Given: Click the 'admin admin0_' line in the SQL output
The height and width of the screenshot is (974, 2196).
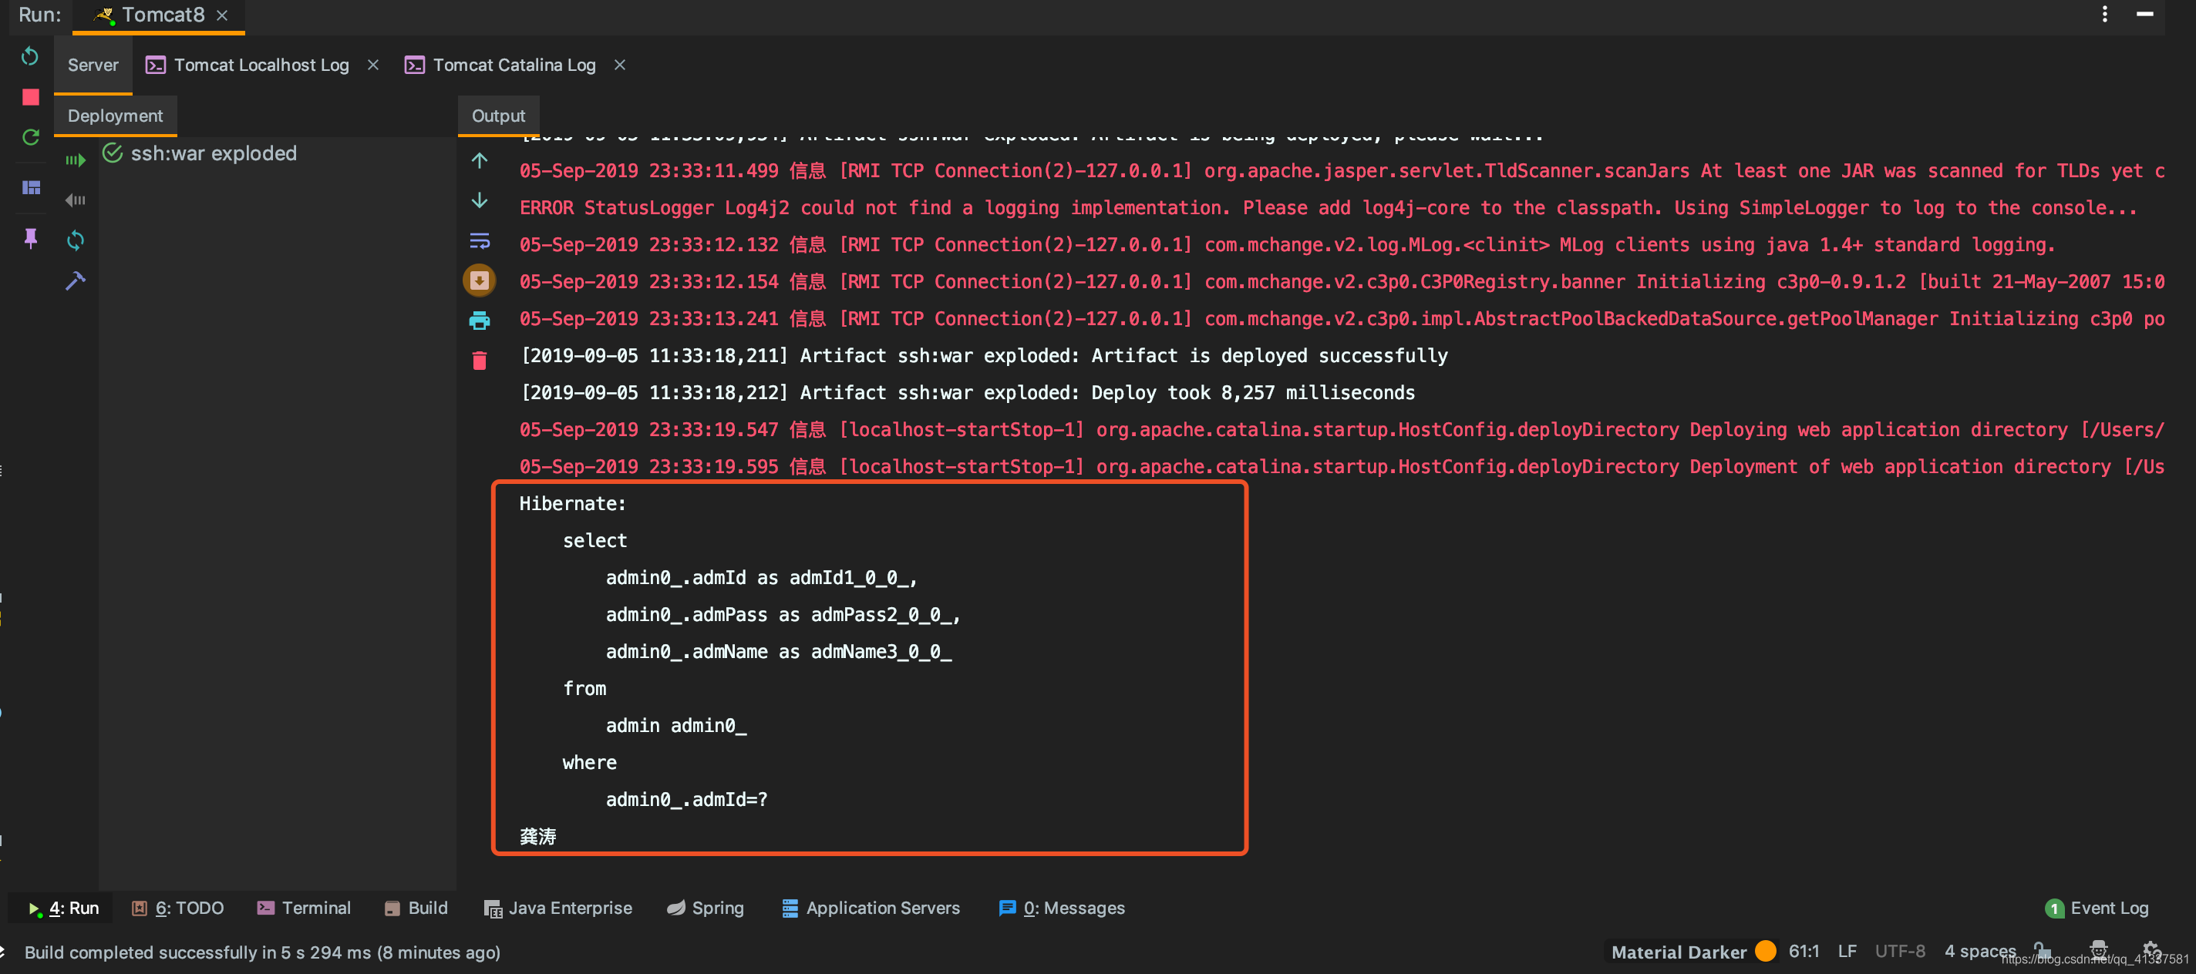Looking at the screenshot, I should 676,725.
